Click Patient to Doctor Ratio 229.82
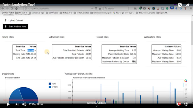The width and height of the screenshot is (193, 108). tap(133, 54)
